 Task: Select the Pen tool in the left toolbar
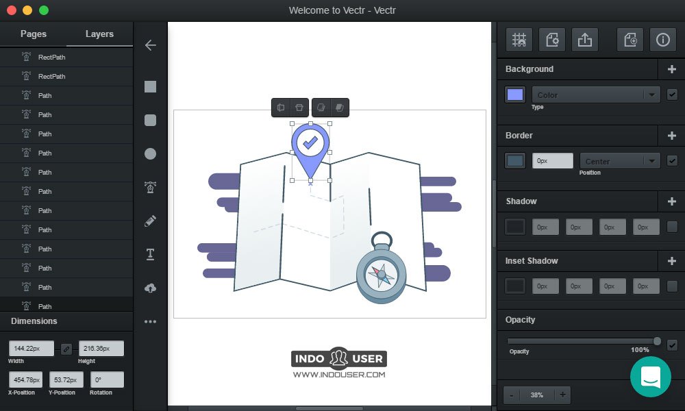click(x=150, y=187)
